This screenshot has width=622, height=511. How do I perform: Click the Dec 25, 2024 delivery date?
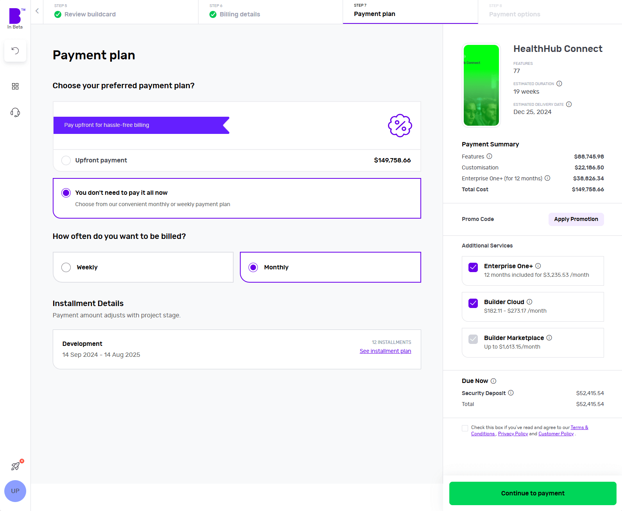tap(532, 112)
